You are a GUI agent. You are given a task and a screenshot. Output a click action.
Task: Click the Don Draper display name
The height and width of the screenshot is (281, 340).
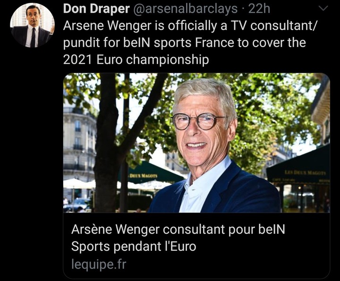(x=96, y=9)
